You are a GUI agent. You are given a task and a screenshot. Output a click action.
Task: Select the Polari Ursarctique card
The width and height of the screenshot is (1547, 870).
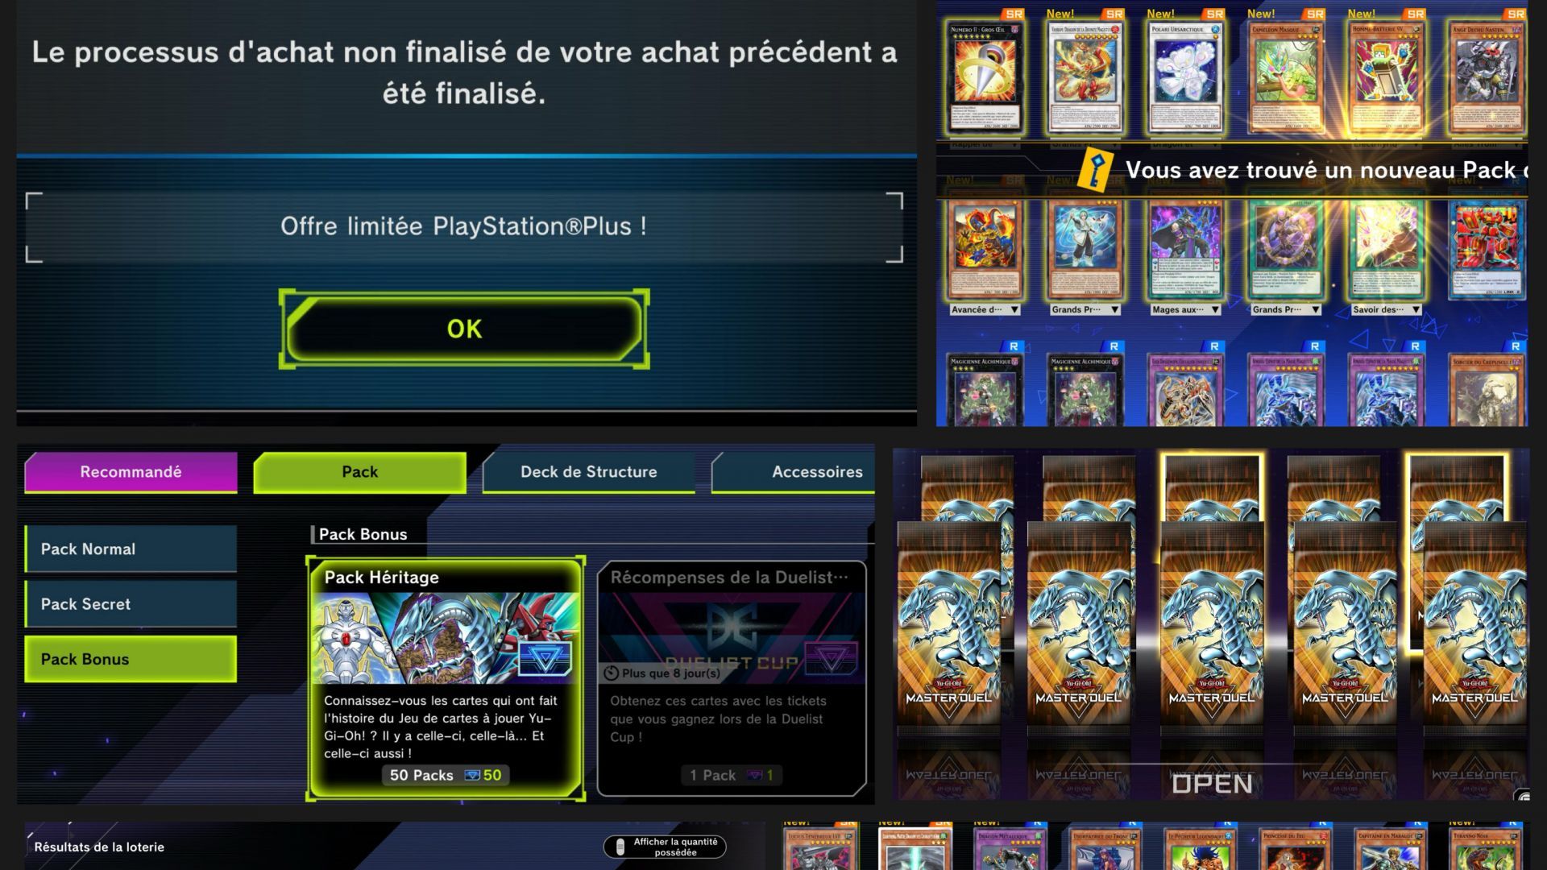tap(1185, 77)
